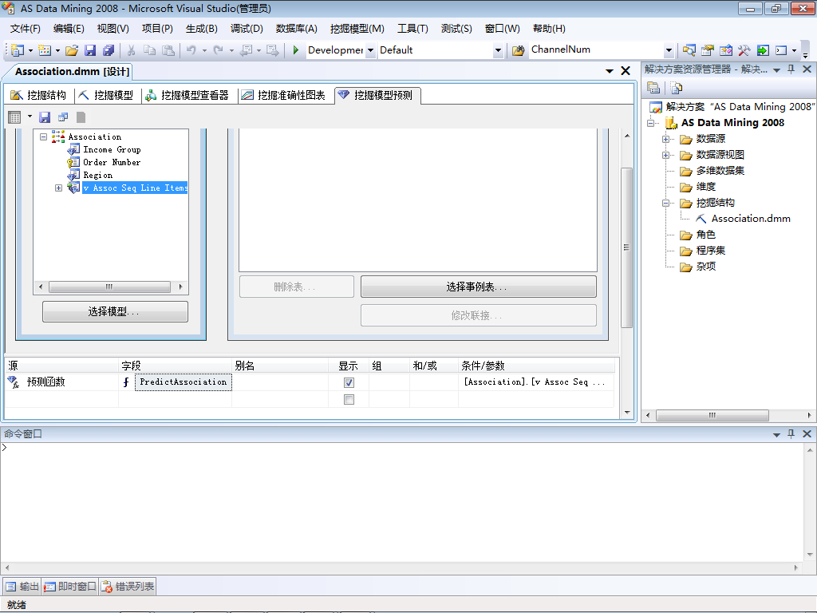Select the 维度 folder in Solution Explorer
Viewport: 817px width, 613px height.
pyautogui.click(x=706, y=187)
